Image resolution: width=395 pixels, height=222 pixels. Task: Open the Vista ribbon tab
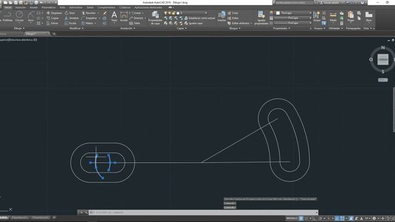[x=62, y=7]
